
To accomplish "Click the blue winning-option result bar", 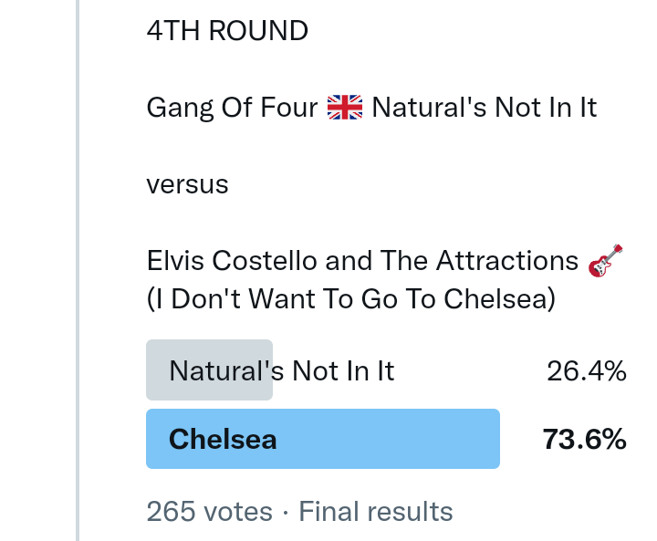I will click(x=383, y=440).
